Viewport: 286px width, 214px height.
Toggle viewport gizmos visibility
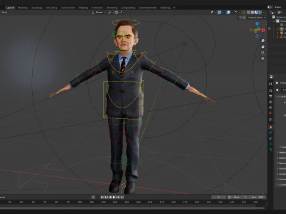tap(219, 12)
